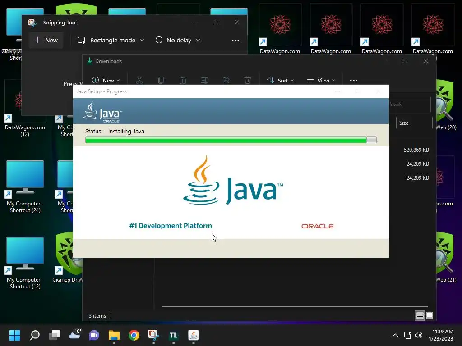The height and width of the screenshot is (346, 462).
Task: Open See more ellipsis in Downloads toolbar
Action: [354, 80]
